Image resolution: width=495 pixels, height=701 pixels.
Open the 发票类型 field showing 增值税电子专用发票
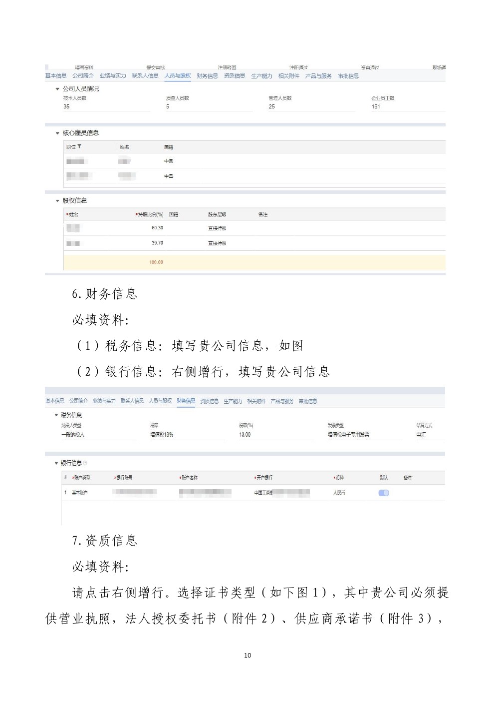364,435
